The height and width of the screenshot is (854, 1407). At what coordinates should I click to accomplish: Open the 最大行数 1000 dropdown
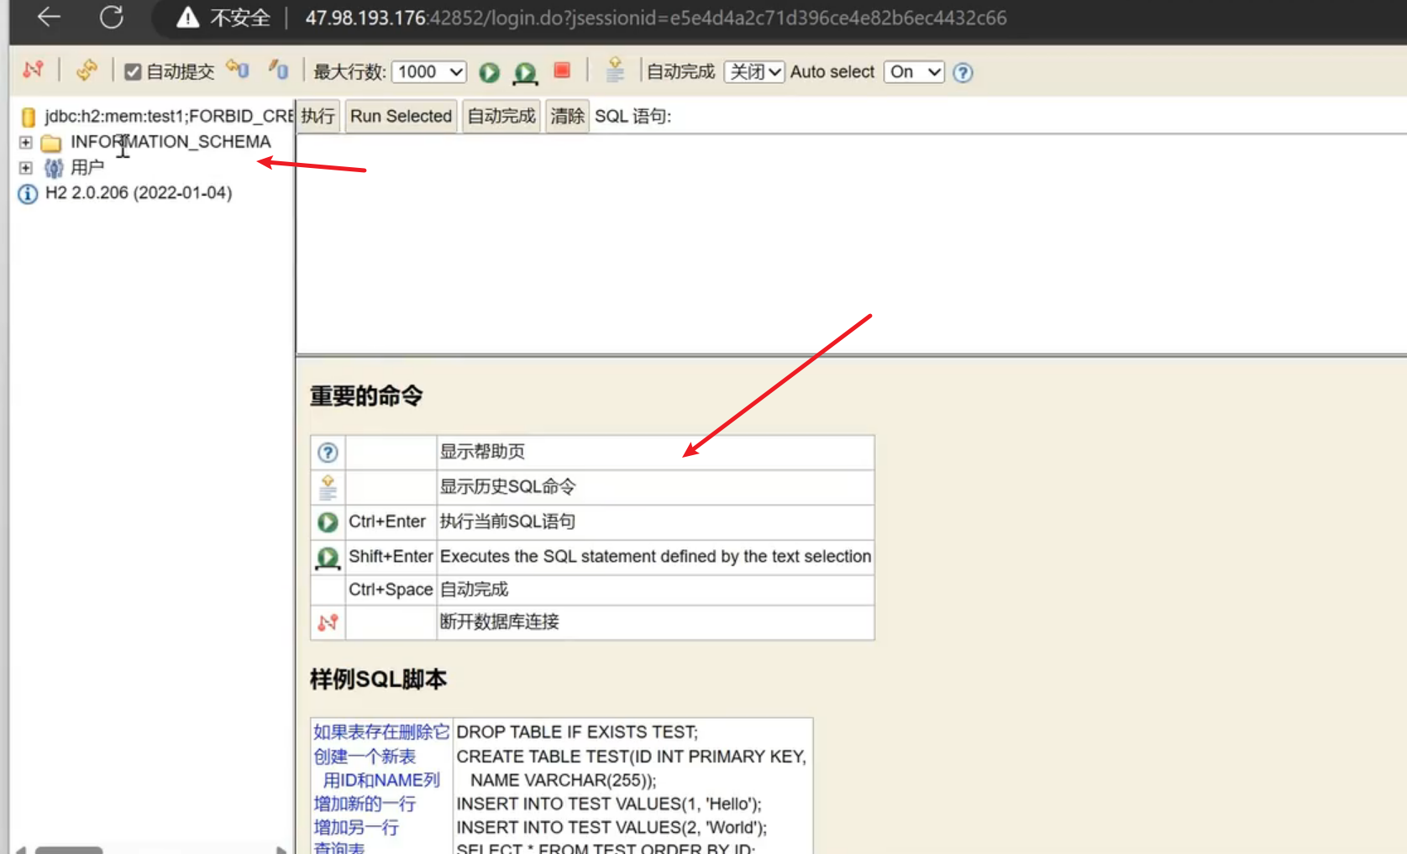[429, 72]
